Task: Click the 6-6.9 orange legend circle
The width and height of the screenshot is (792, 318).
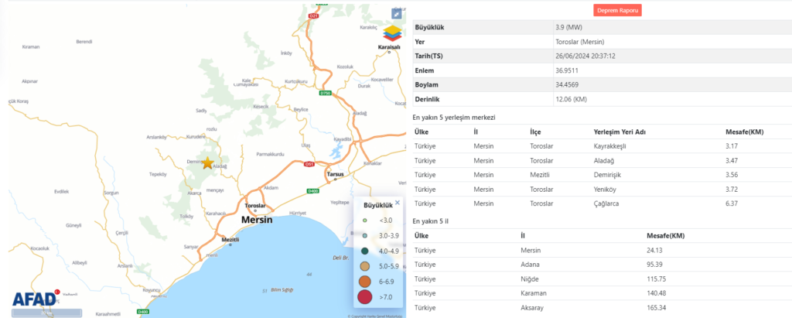Action: (365, 281)
